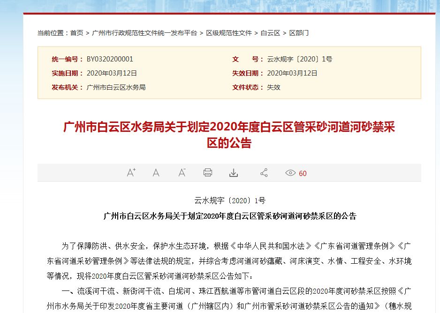Share the announcement using the share icon
The width and height of the screenshot is (440, 313).
[263, 173]
